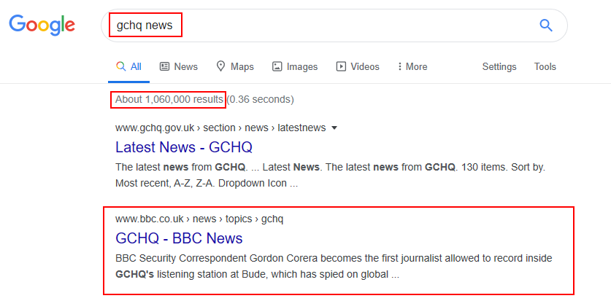Click the About 1,060,000 results text
The height and width of the screenshot is (301, 611).
pos(169,99)
